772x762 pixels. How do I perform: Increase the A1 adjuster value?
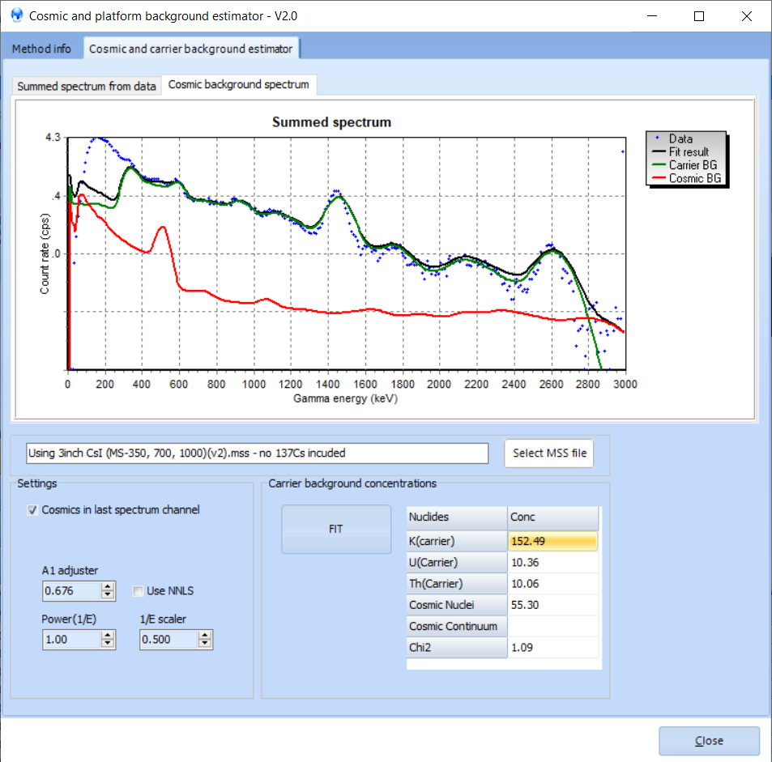point(108,587)
